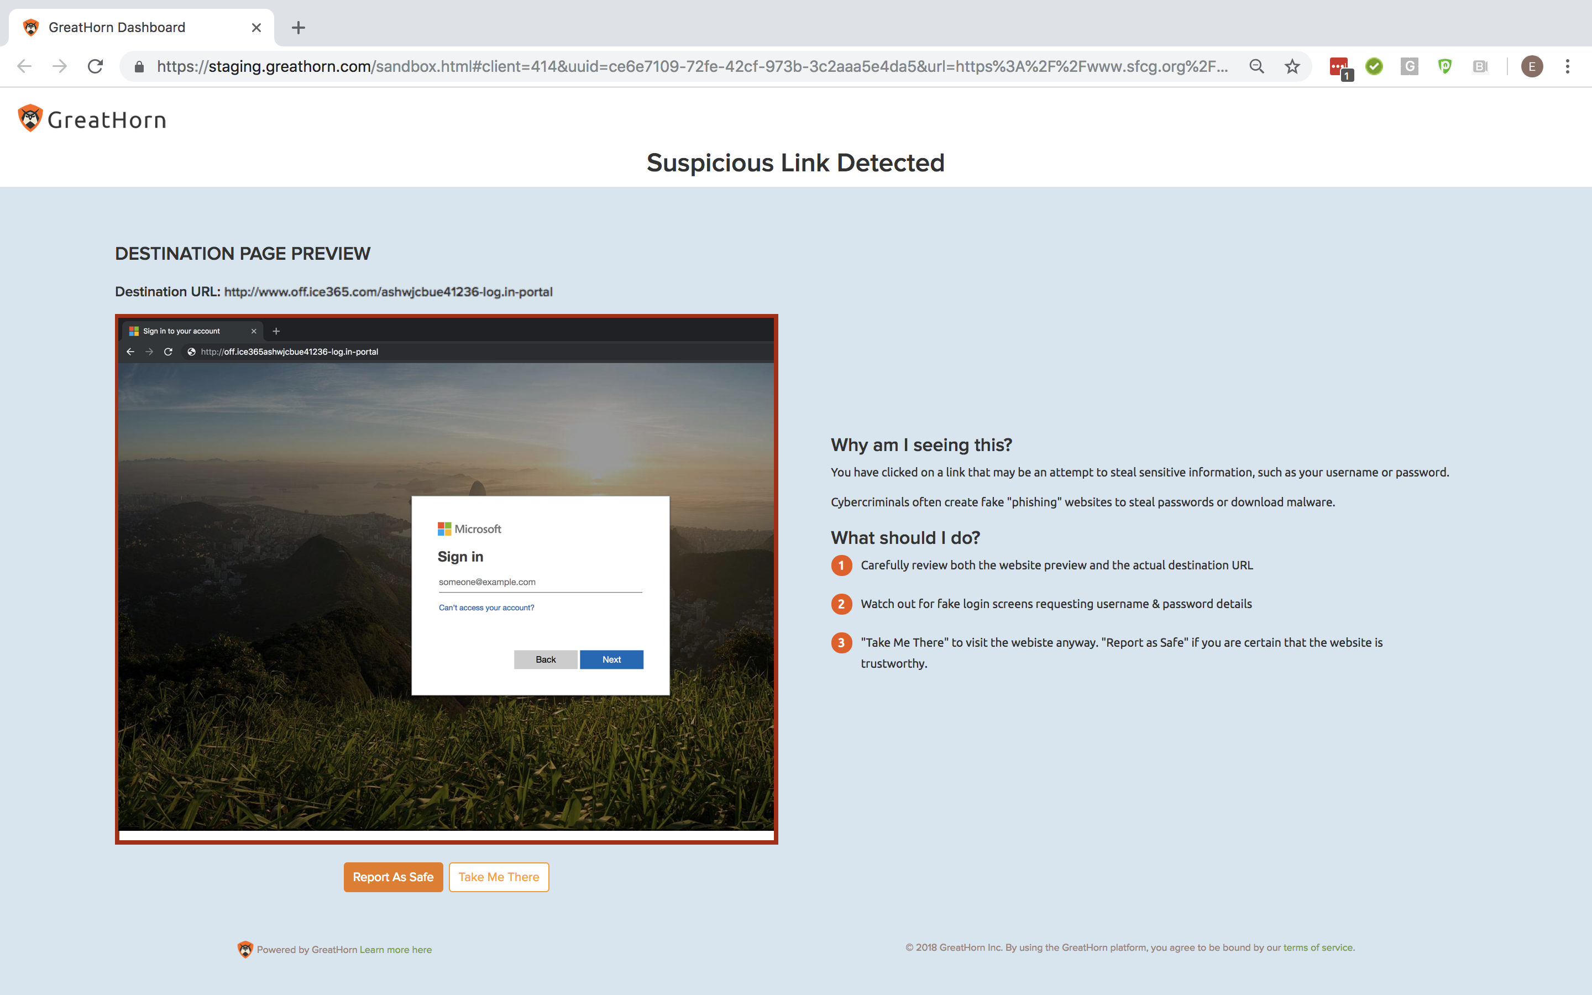Click the gray B extension icon
Image resolution: width=1592 pixels, height=995 pixels.
[1480, 66]
